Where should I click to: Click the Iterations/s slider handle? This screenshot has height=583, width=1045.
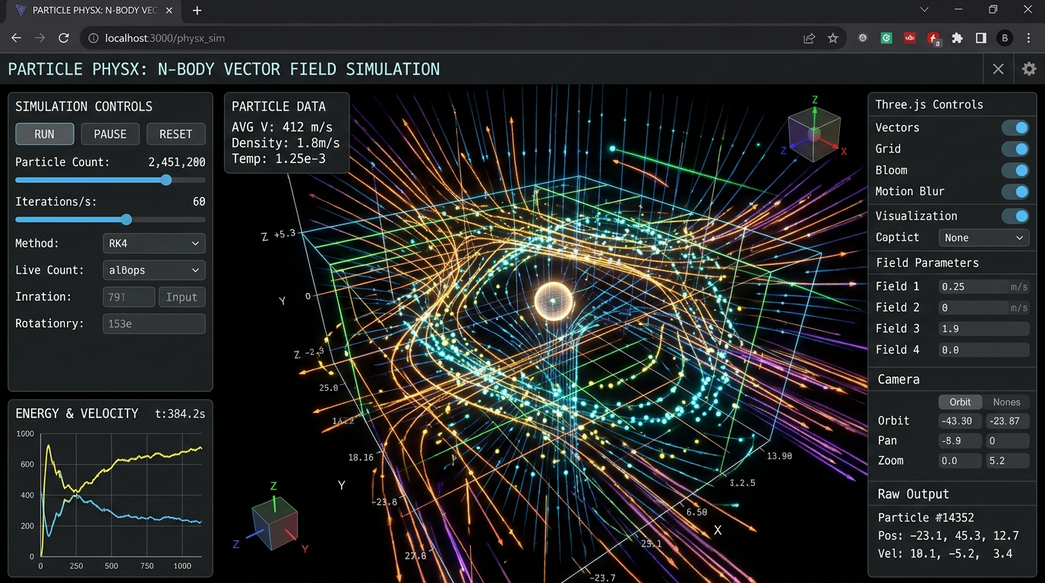click(126, 219)
